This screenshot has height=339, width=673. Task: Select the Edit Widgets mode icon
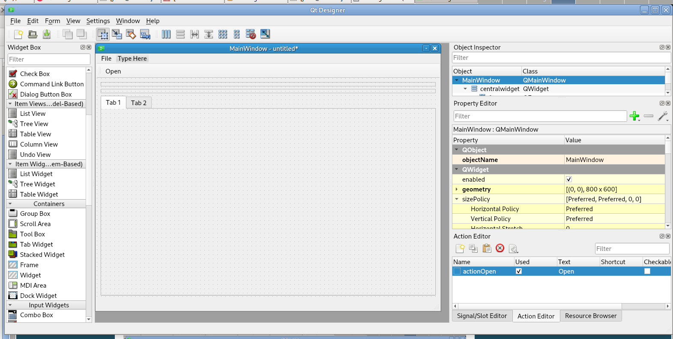point(103,34)
